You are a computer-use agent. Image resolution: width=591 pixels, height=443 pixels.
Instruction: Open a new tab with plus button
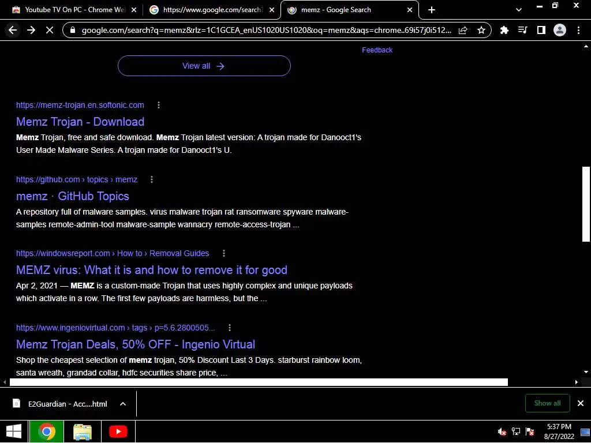(x=432, y=10)
